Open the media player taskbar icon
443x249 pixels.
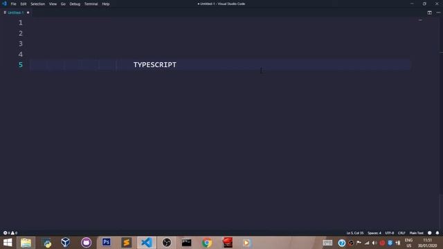click(246, 243)
